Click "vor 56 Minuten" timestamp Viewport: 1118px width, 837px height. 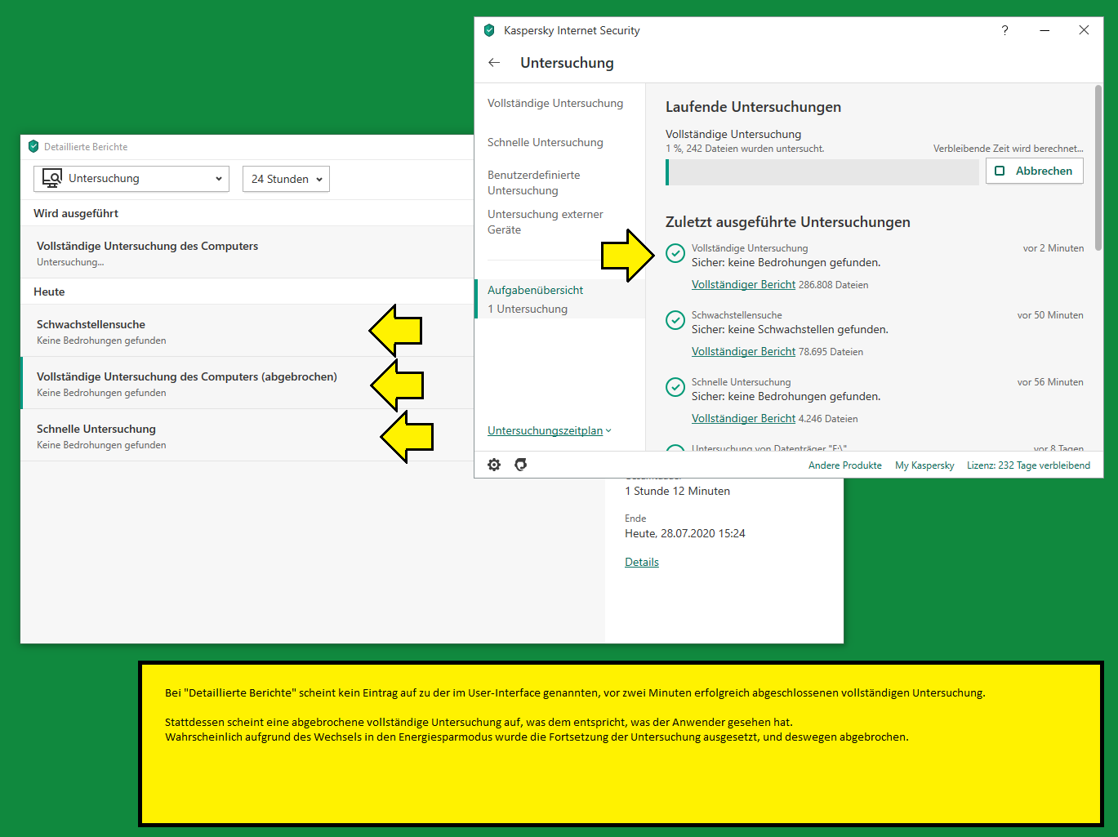tap(1050, 382)
